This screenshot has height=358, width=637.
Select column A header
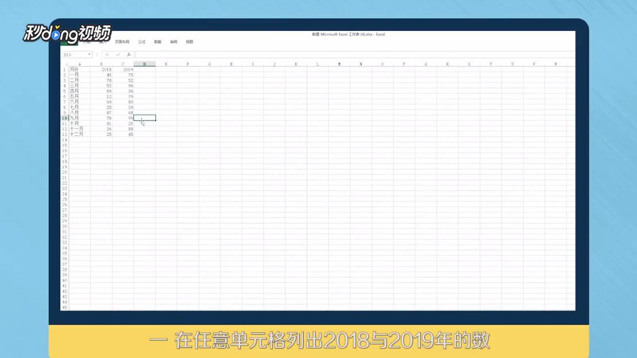(x=80, y=64)
